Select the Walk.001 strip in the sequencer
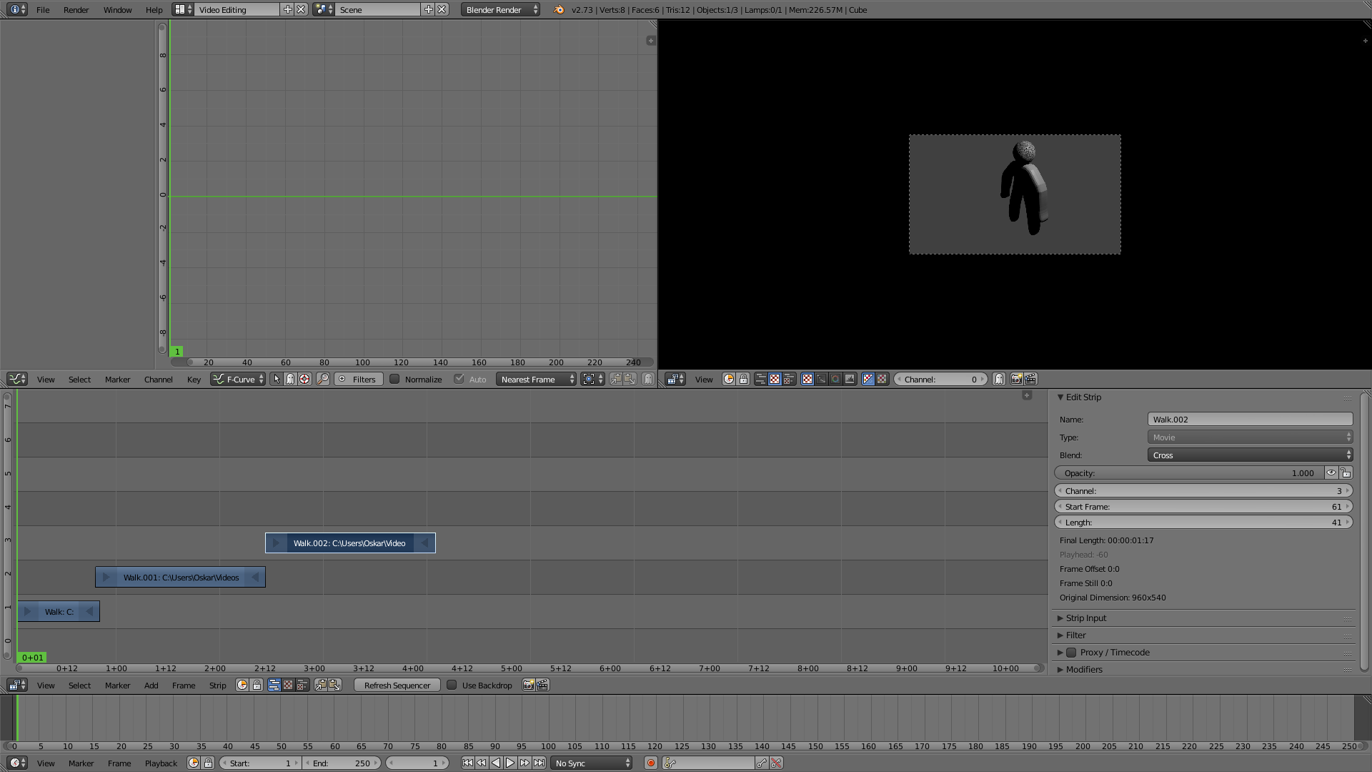Viewport: 1372px width, 772px height. click(x=181, y=577)
